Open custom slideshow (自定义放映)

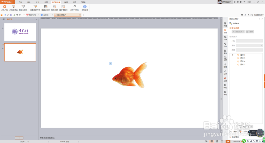pyautogui.click(x=23, y=8)
